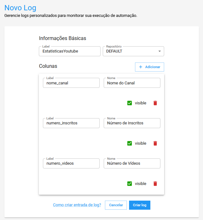
Task: Click the Nome do Canal name field
Action: click(x=132, y=83)
